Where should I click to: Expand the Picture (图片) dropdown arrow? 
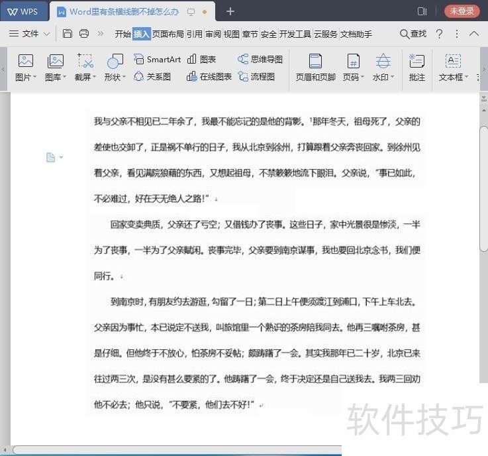(x=34, y=77)
